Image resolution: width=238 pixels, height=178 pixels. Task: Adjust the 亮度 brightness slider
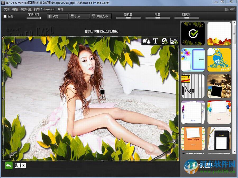pyautogui.click(x=158, y=18)
